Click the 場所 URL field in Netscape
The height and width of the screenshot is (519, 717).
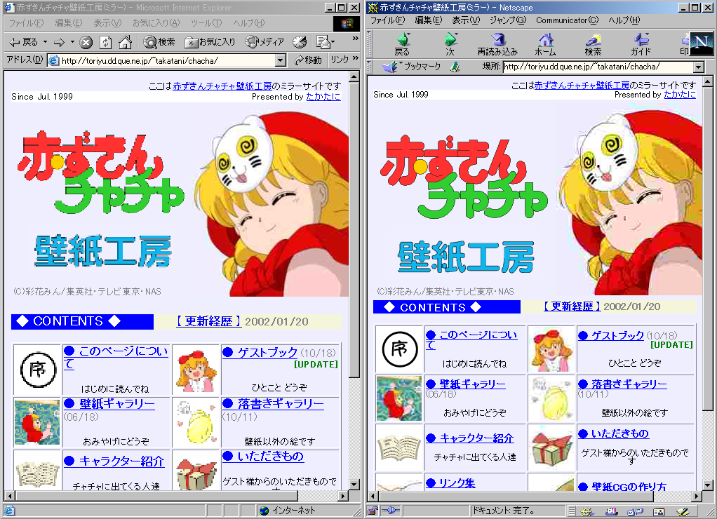point(603,67)
